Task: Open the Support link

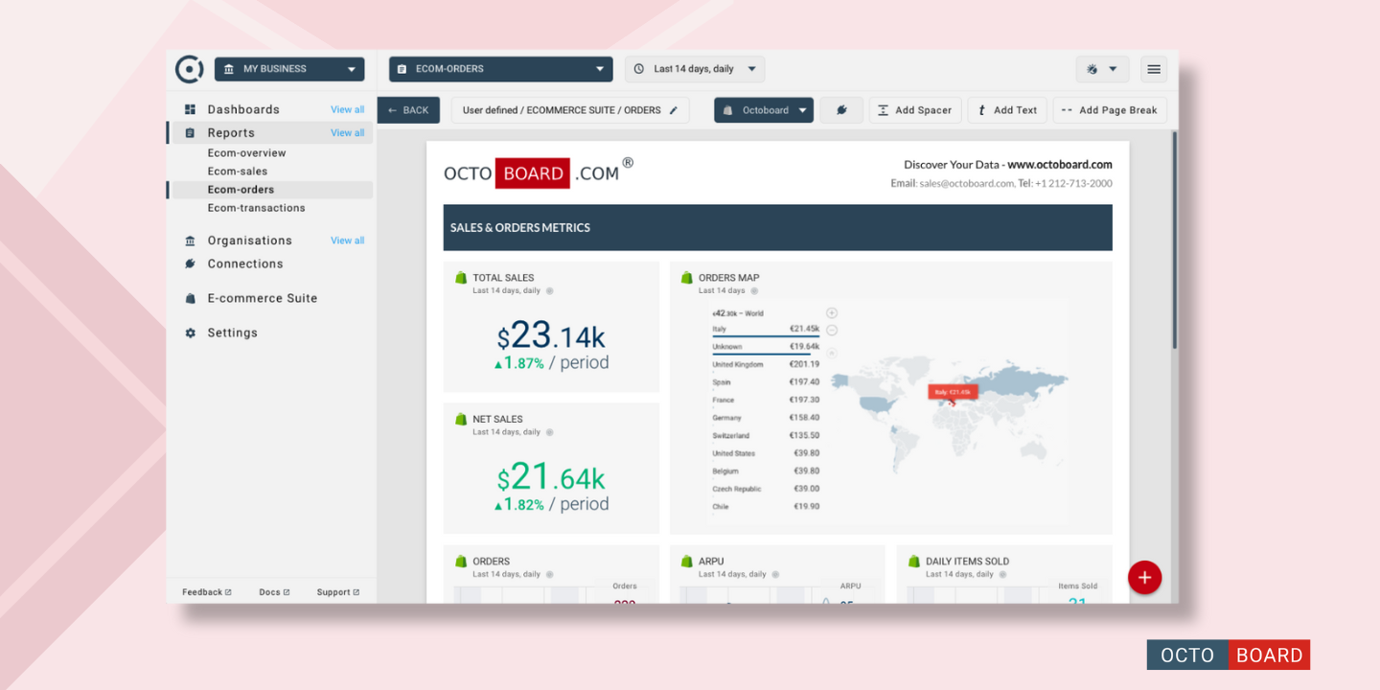Action: coord(338,592)
